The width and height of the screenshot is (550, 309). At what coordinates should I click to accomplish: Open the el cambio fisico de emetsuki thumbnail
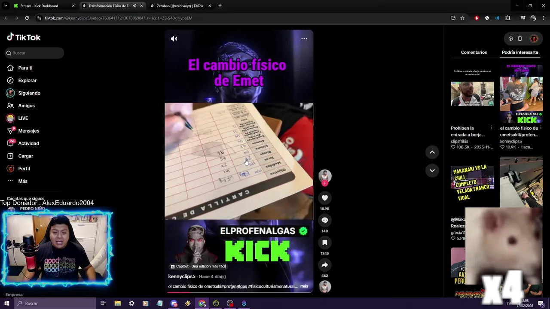522,94
